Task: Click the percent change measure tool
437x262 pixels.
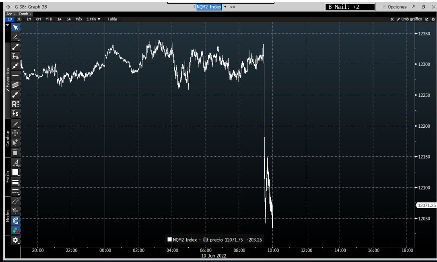Action: point(15,56)
